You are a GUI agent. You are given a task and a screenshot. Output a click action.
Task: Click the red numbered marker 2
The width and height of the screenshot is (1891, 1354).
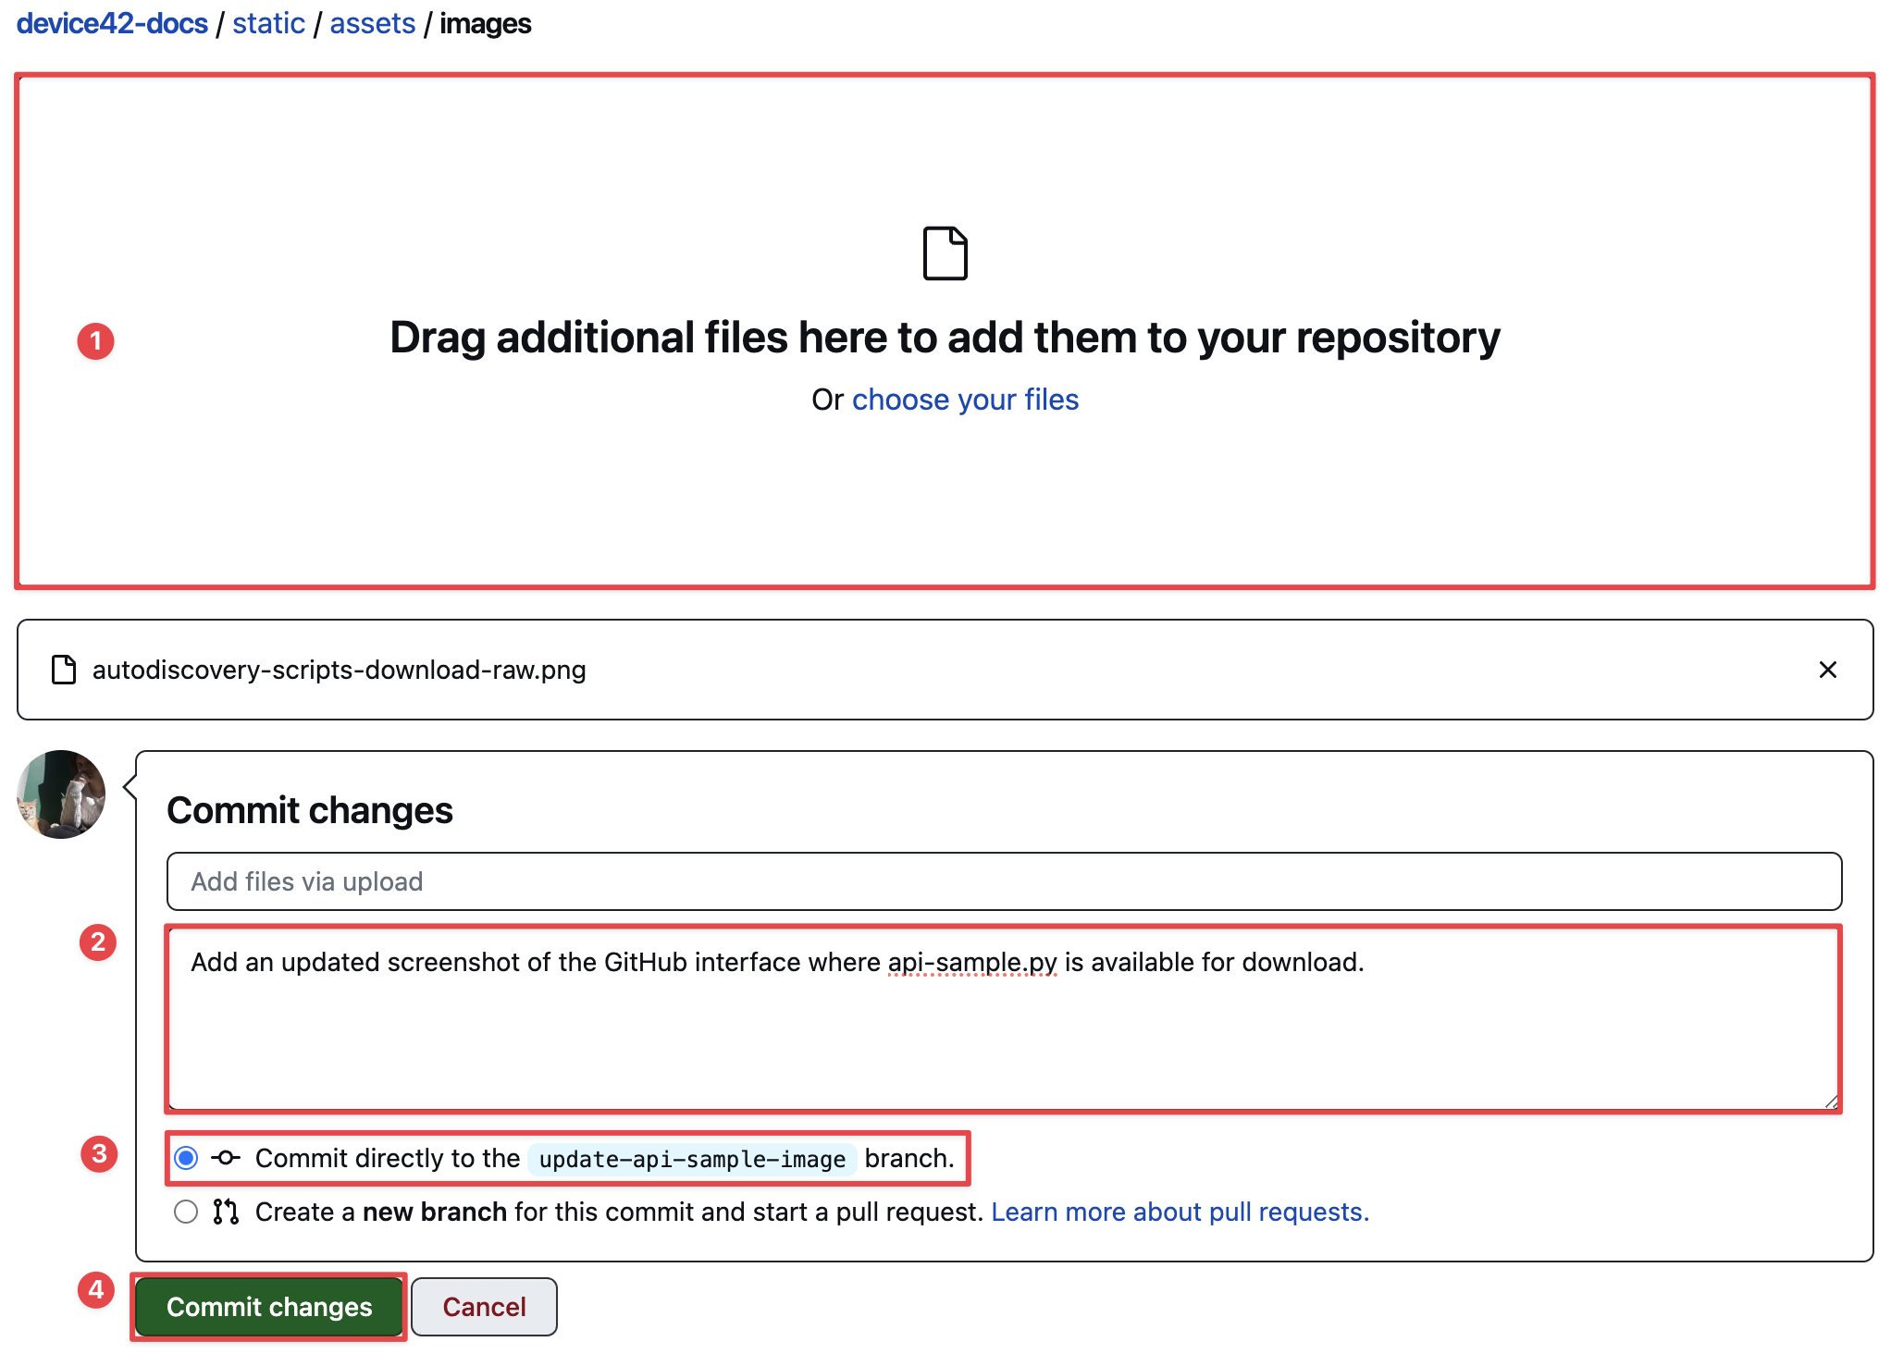(98, 942)
